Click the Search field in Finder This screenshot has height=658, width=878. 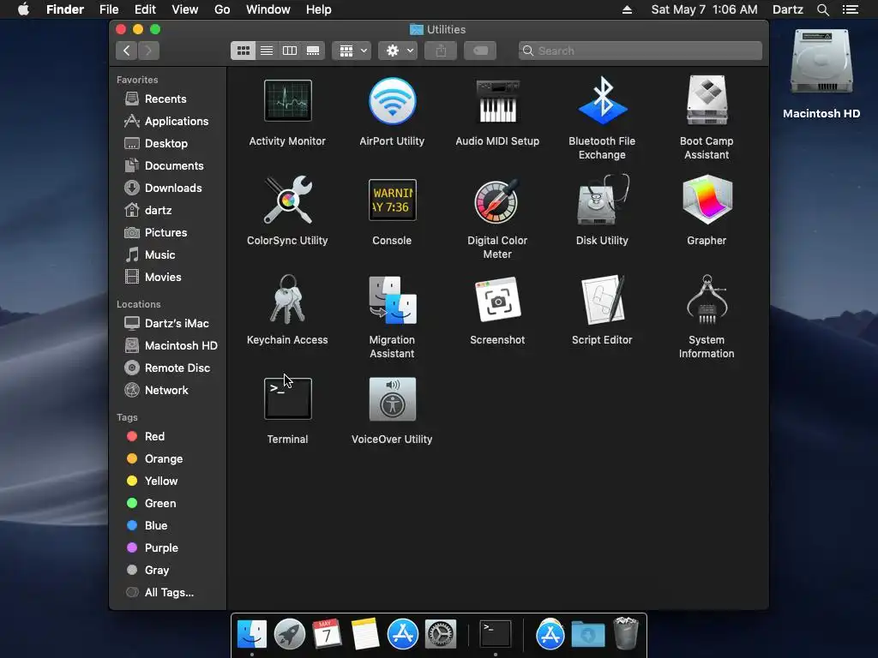pyautogui.click(x=640, y=51)
